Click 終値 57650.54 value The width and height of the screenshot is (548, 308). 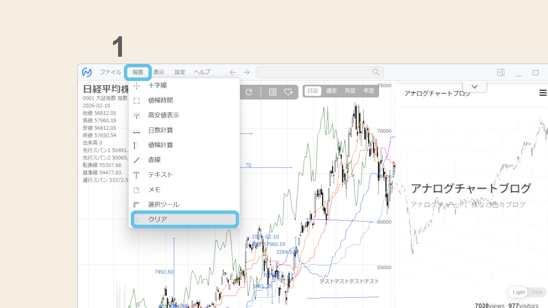click(x=100, y=135)
